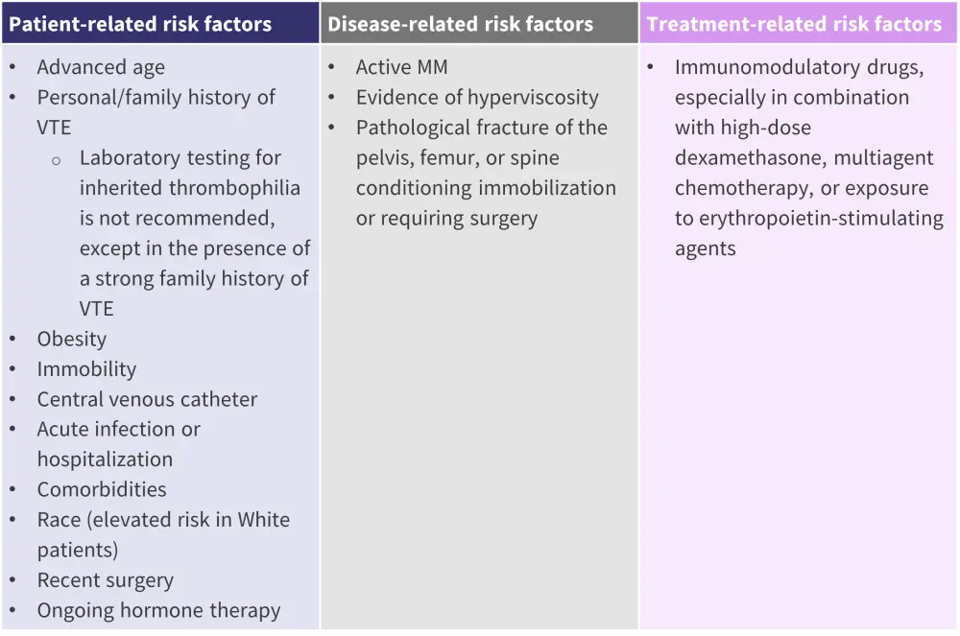
Task: Select the Recent surgery list item
Action: coord(106,581)
